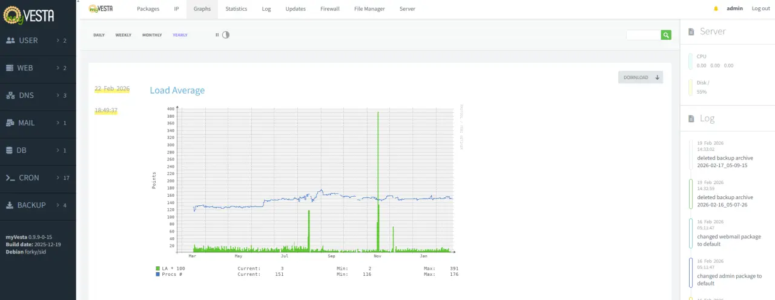Click the Load Average graph image
Screen dimensions: 775x300
[307, 193]
